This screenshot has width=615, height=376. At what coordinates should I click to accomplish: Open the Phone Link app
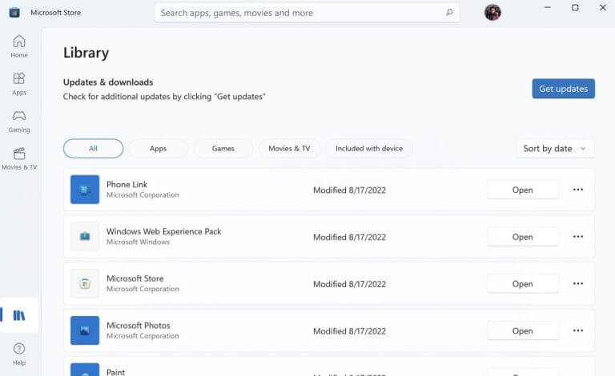[522, 190]
